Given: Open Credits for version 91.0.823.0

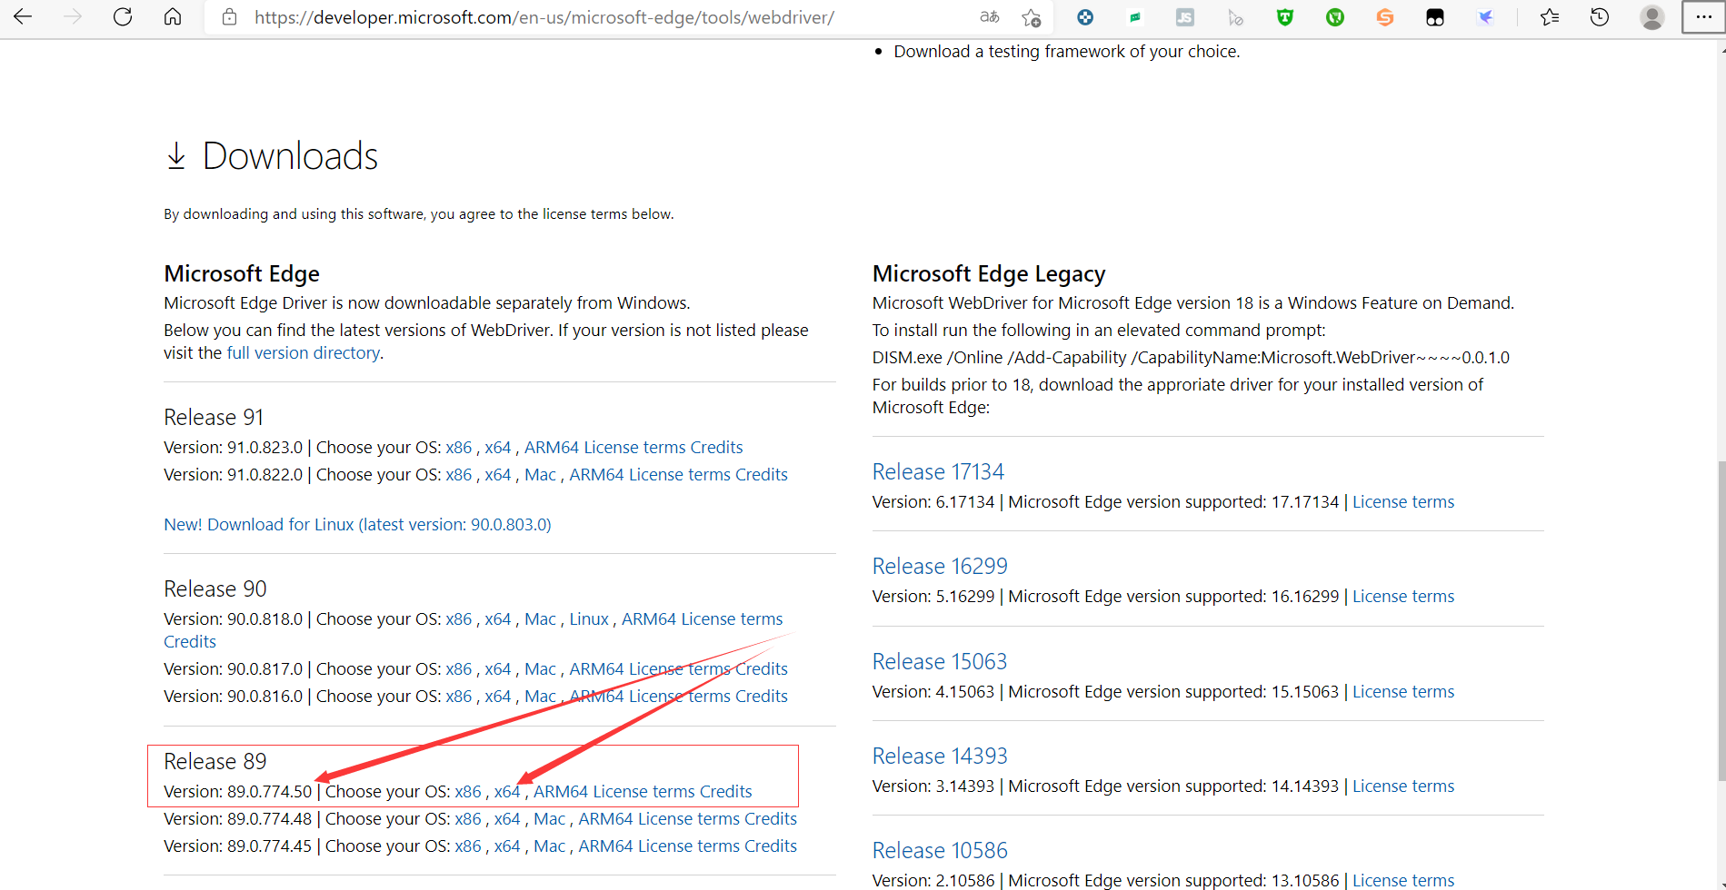Looking at the screenshot, I should click(x=717, y=447).
